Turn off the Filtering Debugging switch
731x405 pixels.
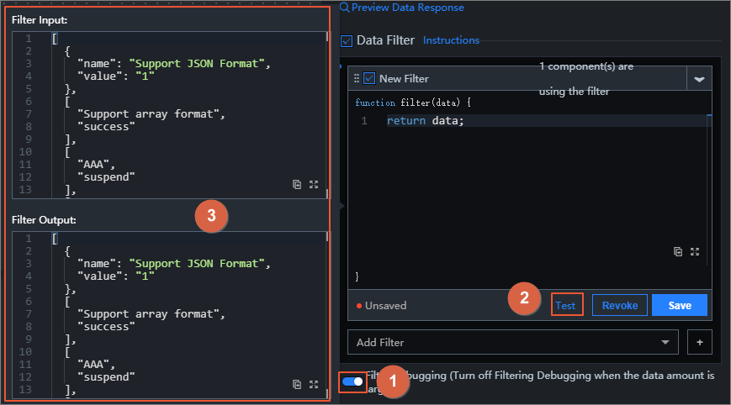click(x=352, y=381)
